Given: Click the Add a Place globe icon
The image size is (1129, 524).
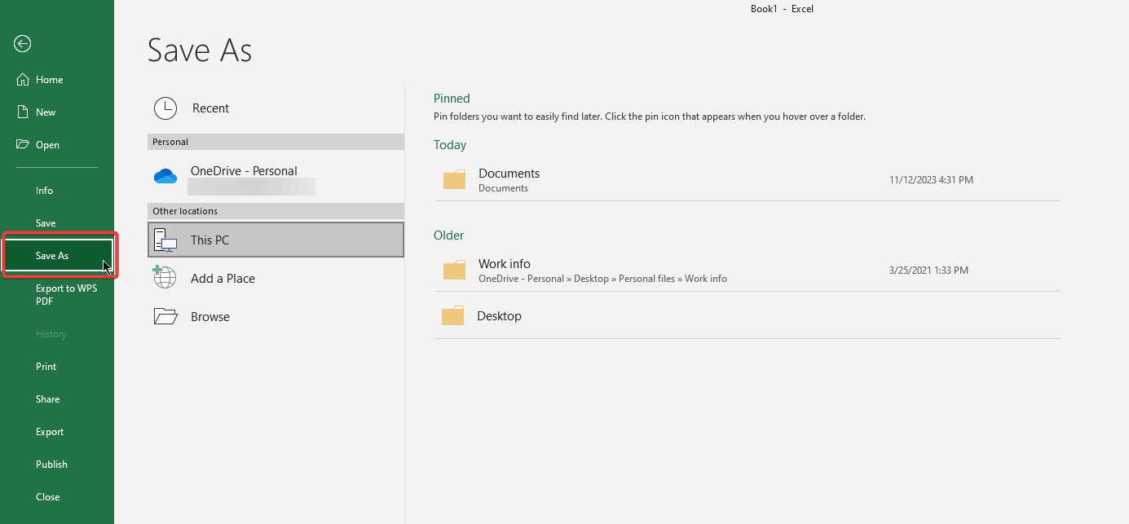Looking at the screenshot, I should (x=164, y=278).
